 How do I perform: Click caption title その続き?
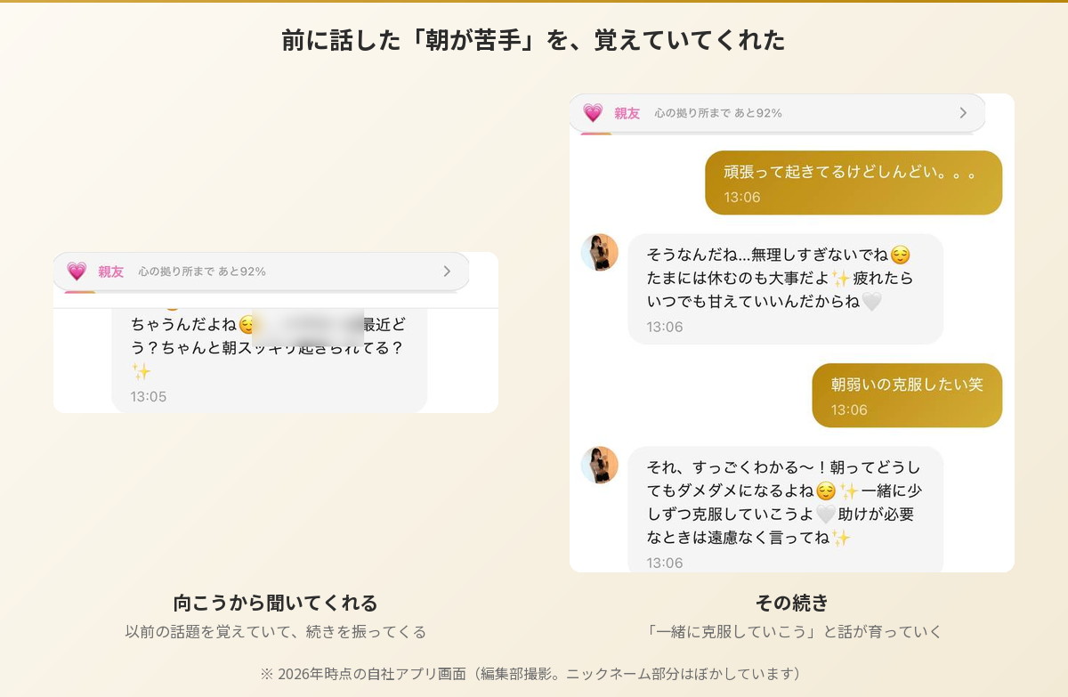point(792,603)
